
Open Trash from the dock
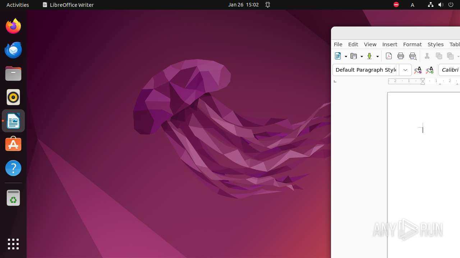pos(13,198)
